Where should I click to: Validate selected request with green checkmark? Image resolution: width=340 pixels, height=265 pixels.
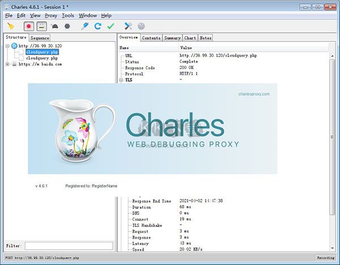tap(110, 26)
